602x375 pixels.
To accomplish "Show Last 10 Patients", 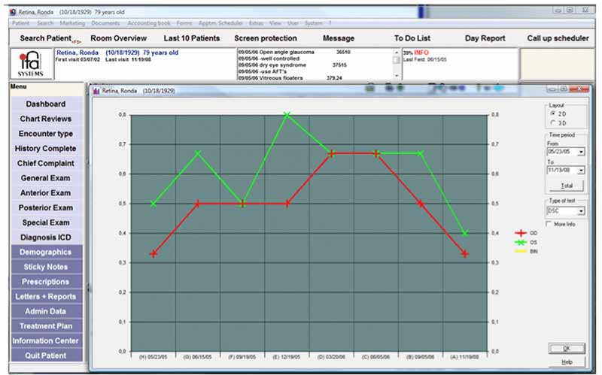I will pyautogui.click(x=192, y=38).
